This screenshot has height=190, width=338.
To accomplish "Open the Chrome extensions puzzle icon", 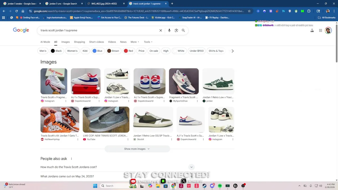I will (x=309, y=11).
